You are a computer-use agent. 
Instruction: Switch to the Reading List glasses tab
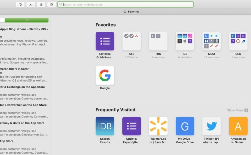(26, 20)
